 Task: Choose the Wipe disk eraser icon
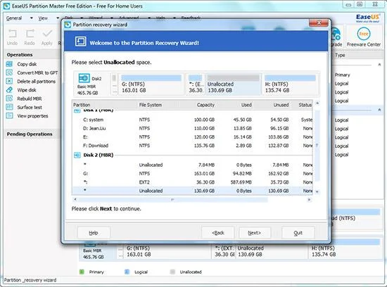(x=9, y=90)
